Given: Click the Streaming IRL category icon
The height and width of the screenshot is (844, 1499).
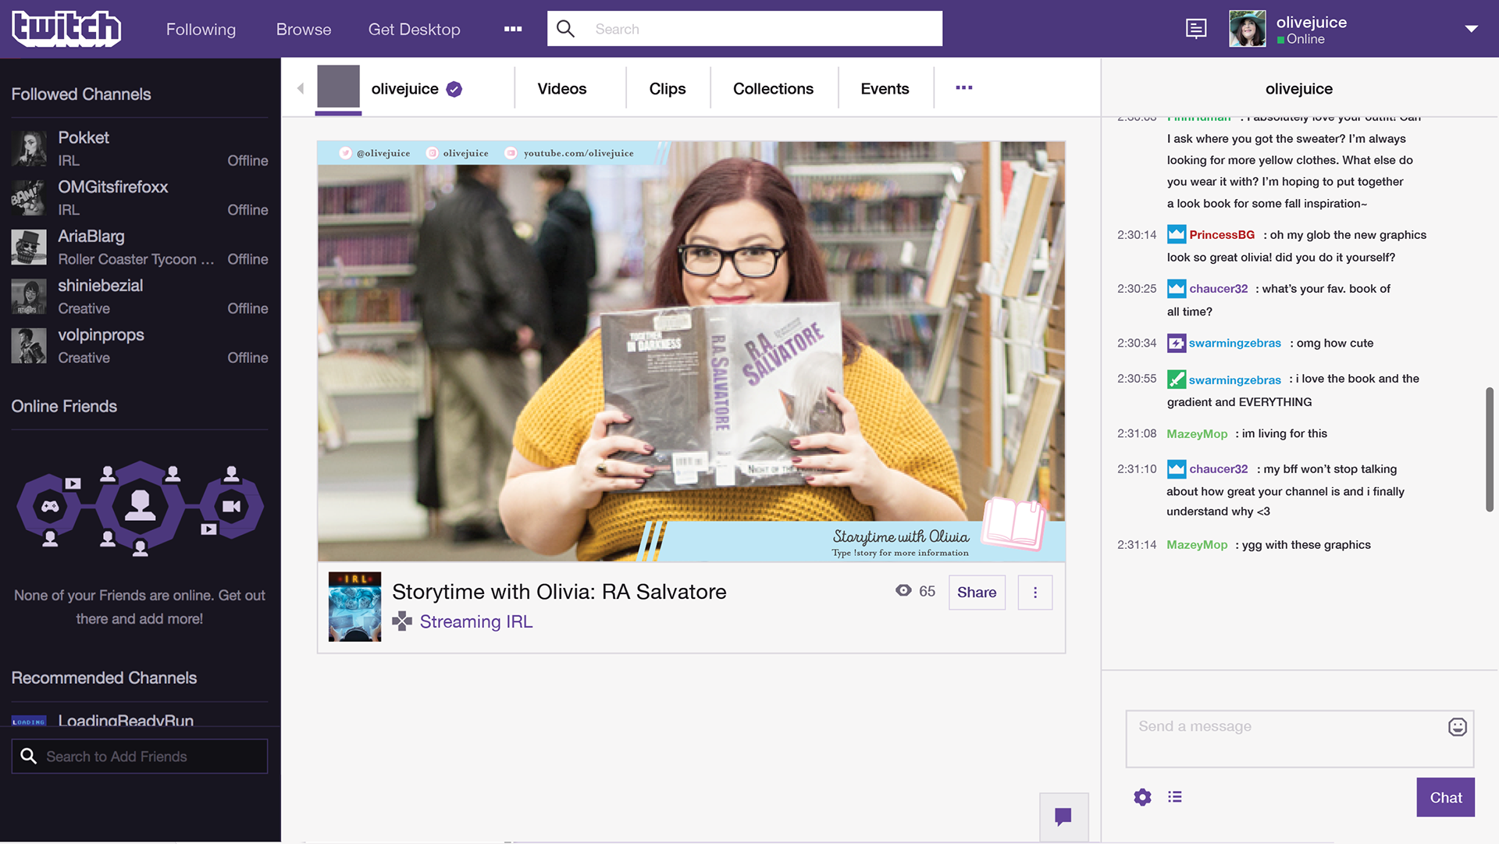Looking at the screenshot, I should click(402, 621).
